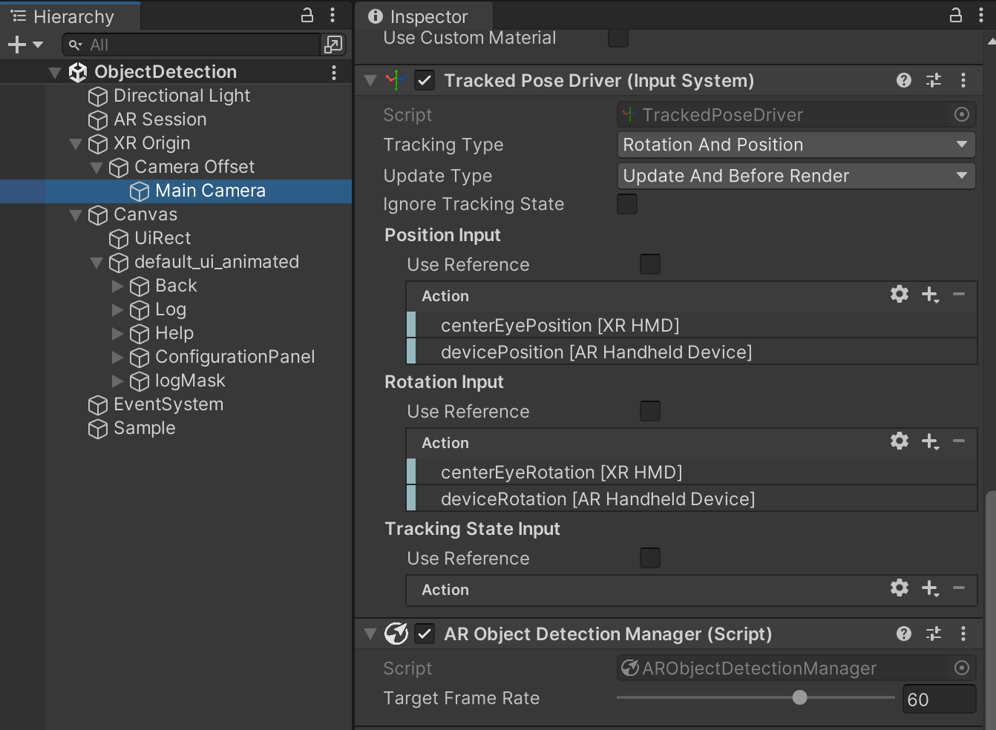996x730 pixels.
Task: Open Position Input action gear settings
Action: (x=900, y=295)
